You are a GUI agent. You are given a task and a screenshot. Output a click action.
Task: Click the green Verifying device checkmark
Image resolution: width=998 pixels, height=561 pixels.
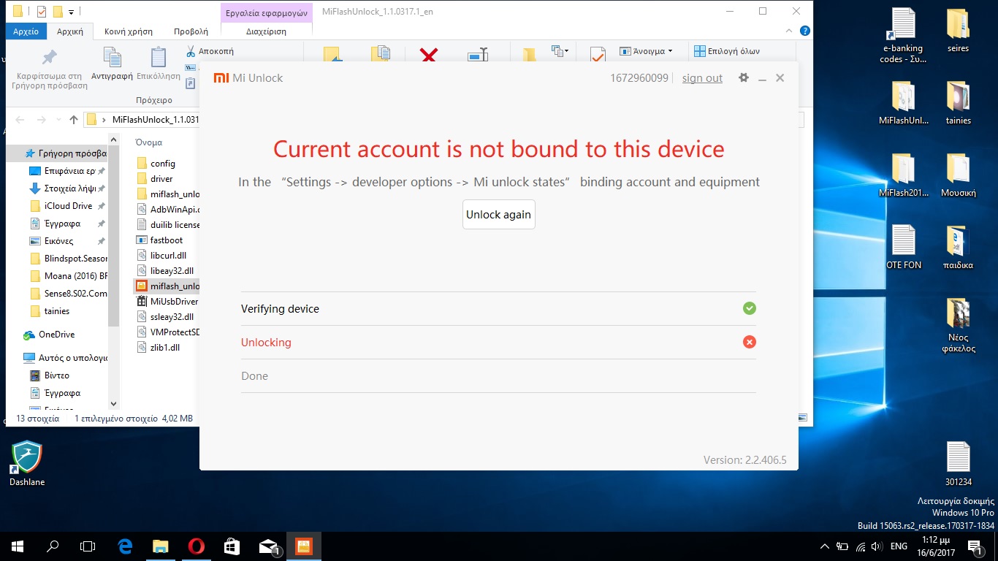pyautogui.click(x=749, y=308)
